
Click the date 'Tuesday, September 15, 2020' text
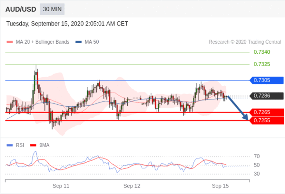(45, 24)
